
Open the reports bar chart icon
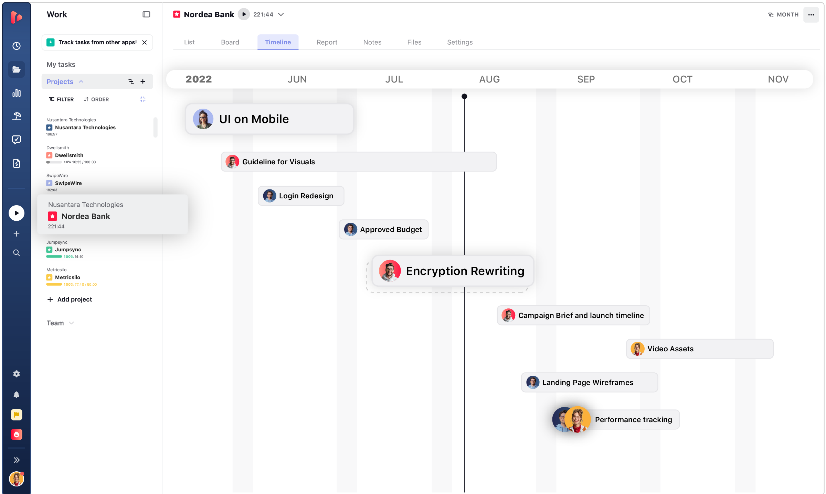tap(17, 93)
